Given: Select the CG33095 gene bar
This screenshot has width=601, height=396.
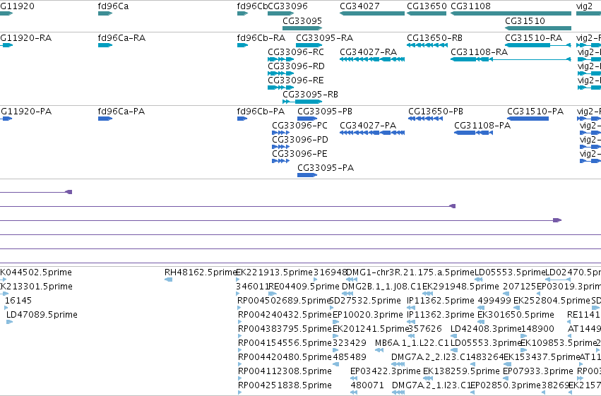Looking at the screenshot, I should pyautogui.click(x=302, y=28).
